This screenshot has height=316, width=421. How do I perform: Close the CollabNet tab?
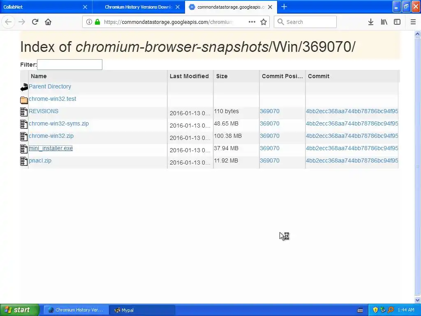[x=85, y=7]
